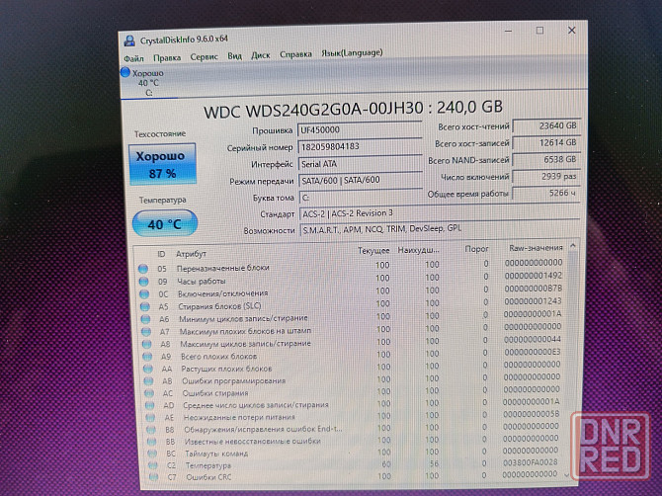
Task: Click the Атрибут column header
Action: [x=191, y=254]
